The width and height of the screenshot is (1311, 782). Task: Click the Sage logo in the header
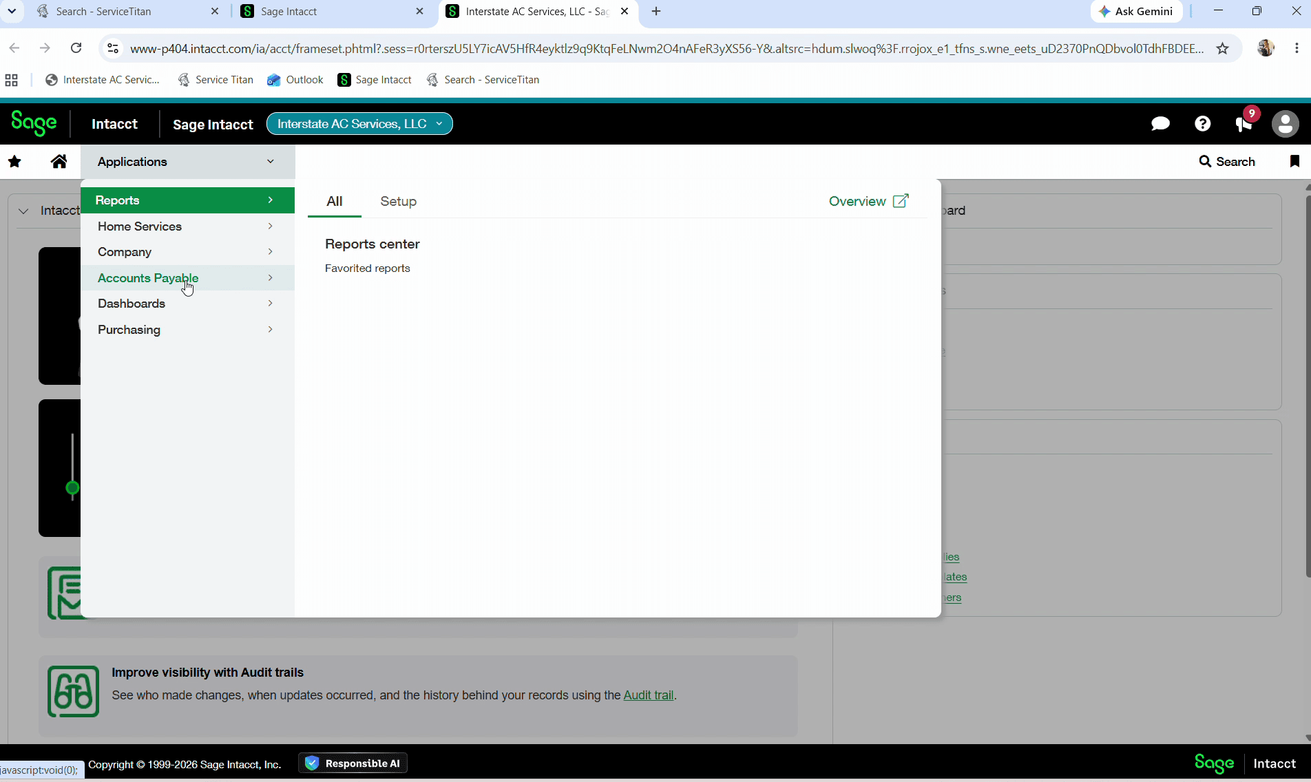point(34,123)
